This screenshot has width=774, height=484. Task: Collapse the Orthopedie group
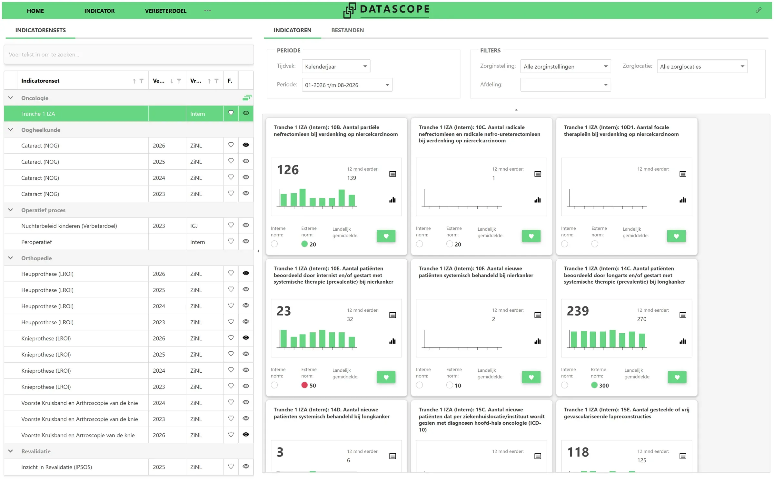[11, 258]
